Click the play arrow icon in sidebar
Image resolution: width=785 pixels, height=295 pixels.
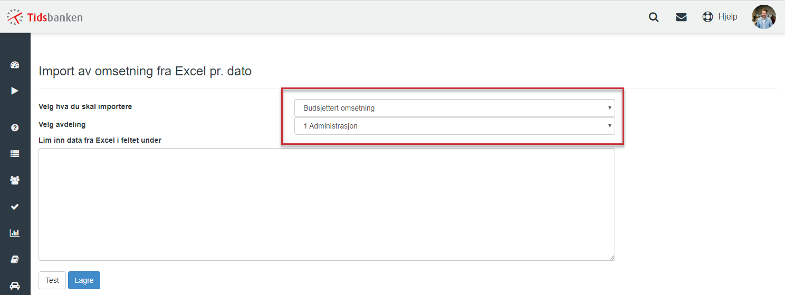(x=15, y=91)
